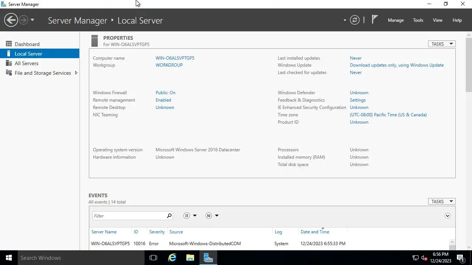472x265 pixels.
Task: Click events list scroll up arrow
Action: coord(452,242)
